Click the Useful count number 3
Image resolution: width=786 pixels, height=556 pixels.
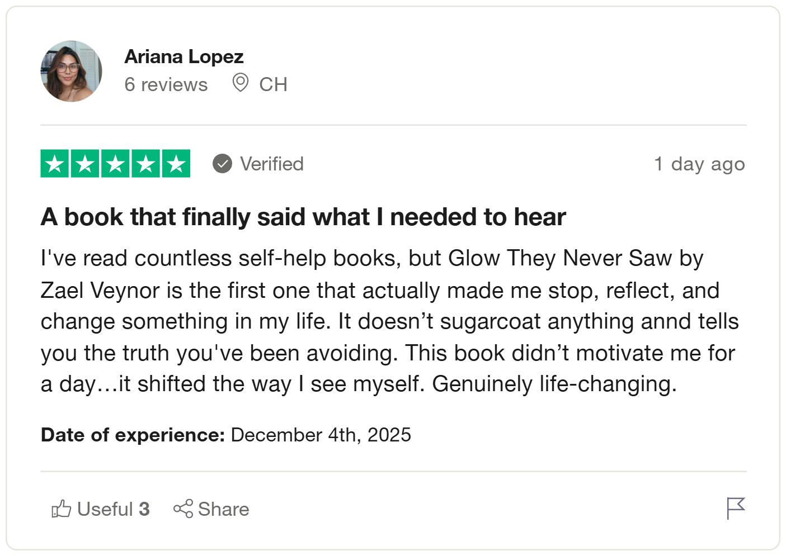point(144,509)
